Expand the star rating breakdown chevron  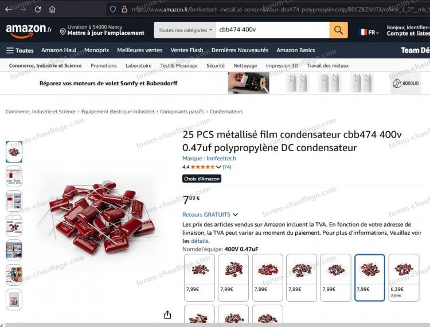point(218,167)
